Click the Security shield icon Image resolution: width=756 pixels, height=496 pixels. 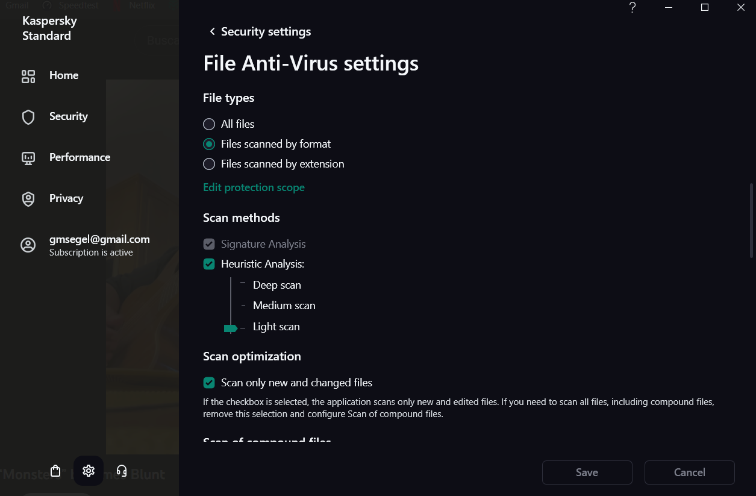28,117
